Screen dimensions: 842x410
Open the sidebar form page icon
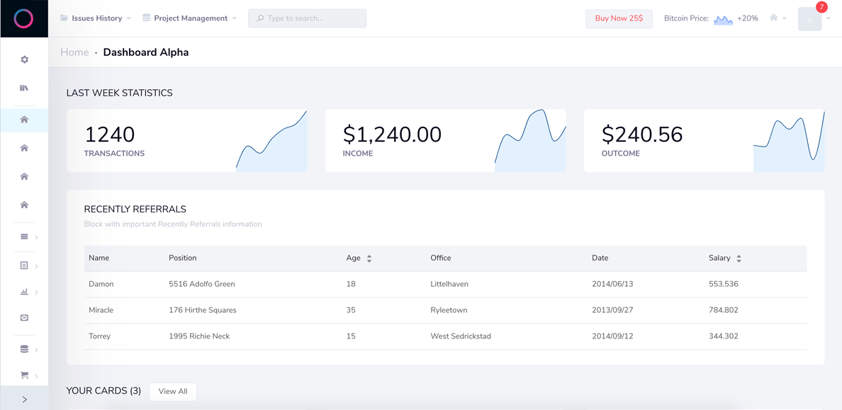coord(24,265)
